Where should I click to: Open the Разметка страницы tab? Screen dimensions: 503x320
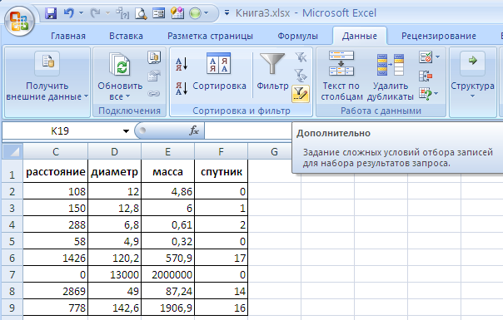(210, 36)
